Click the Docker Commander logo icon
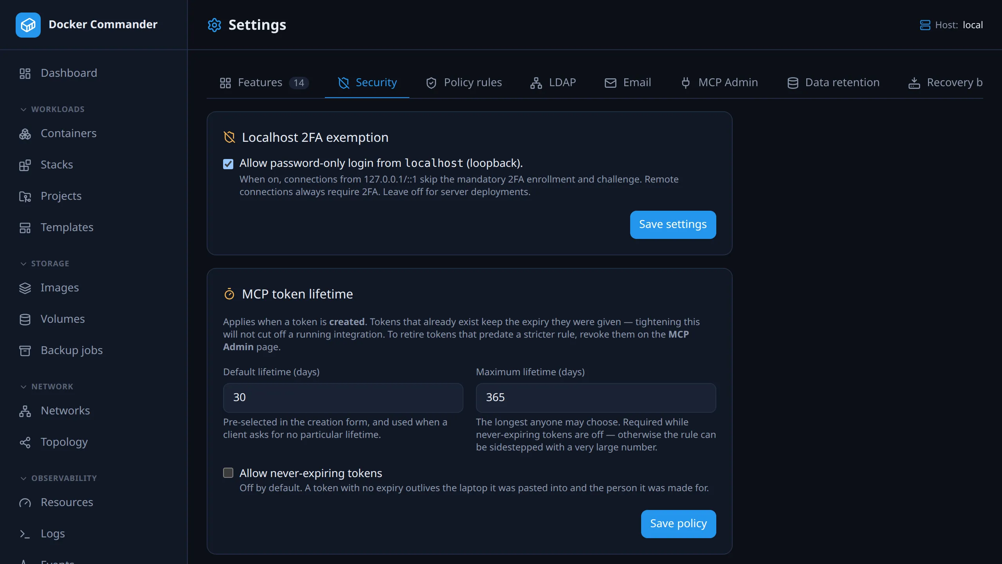Viewport: 1002px width, 564px height. click(28, 25)
